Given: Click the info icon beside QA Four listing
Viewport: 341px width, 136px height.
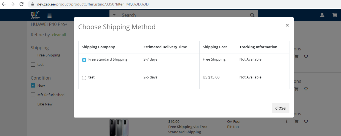Looking at the screenshot, I should click(x=287, y=121).
